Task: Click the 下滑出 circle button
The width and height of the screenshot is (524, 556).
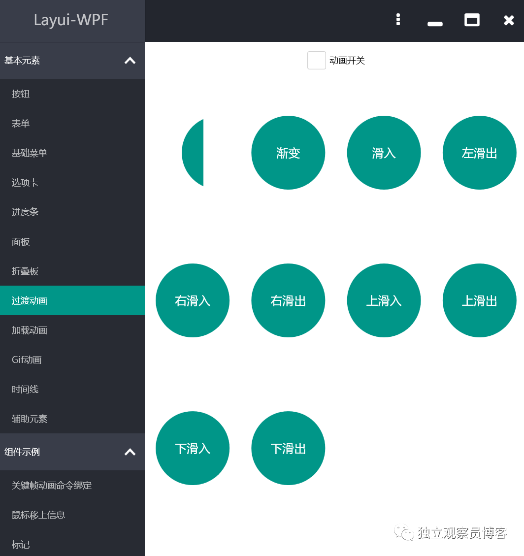Action: point(288,448)
